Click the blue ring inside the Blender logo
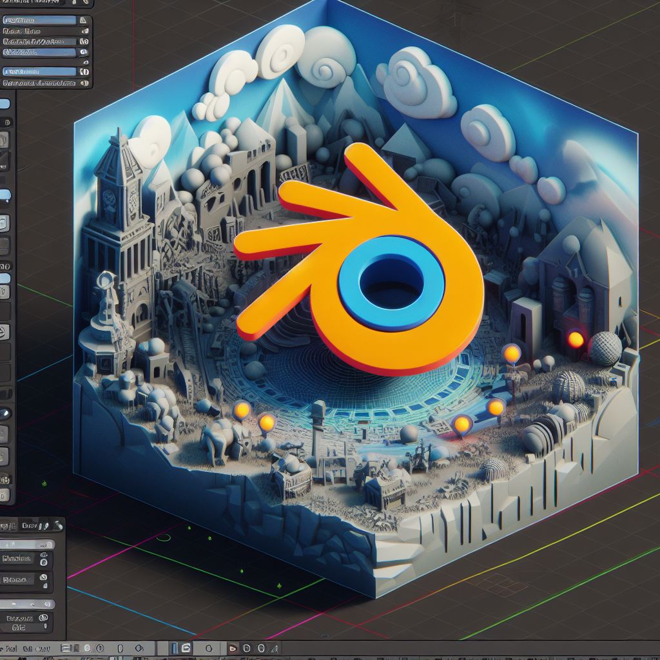The image size is (660, 660). coord(391,283)
